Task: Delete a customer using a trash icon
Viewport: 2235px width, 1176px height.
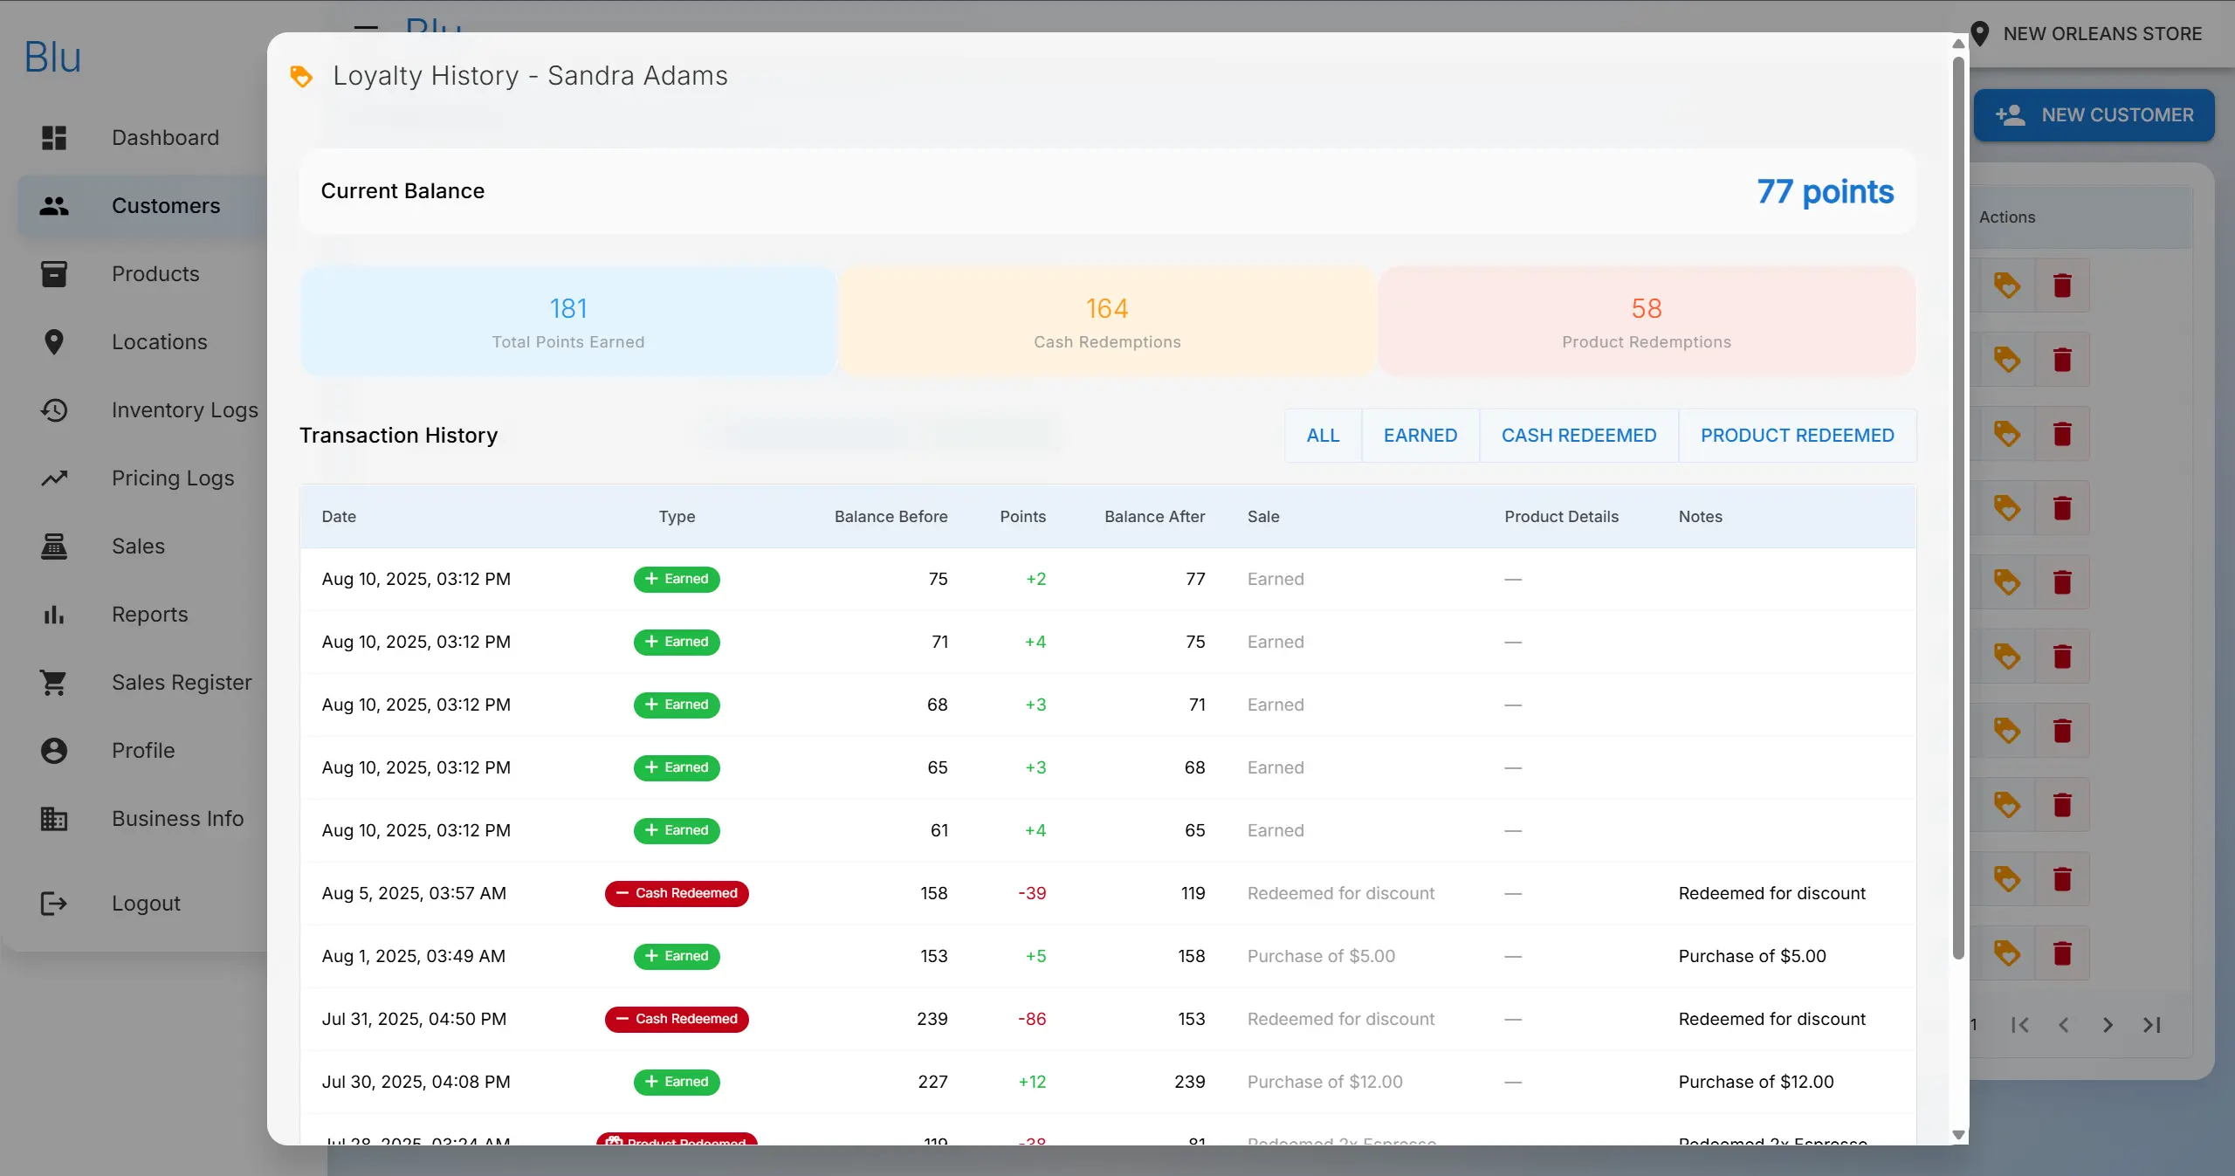Action: pyautogui.click(x=2062, y=285)
